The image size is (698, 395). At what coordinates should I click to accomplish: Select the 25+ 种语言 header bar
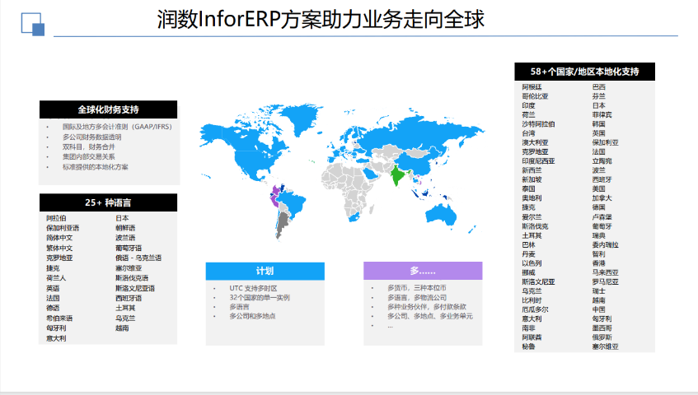108,202
